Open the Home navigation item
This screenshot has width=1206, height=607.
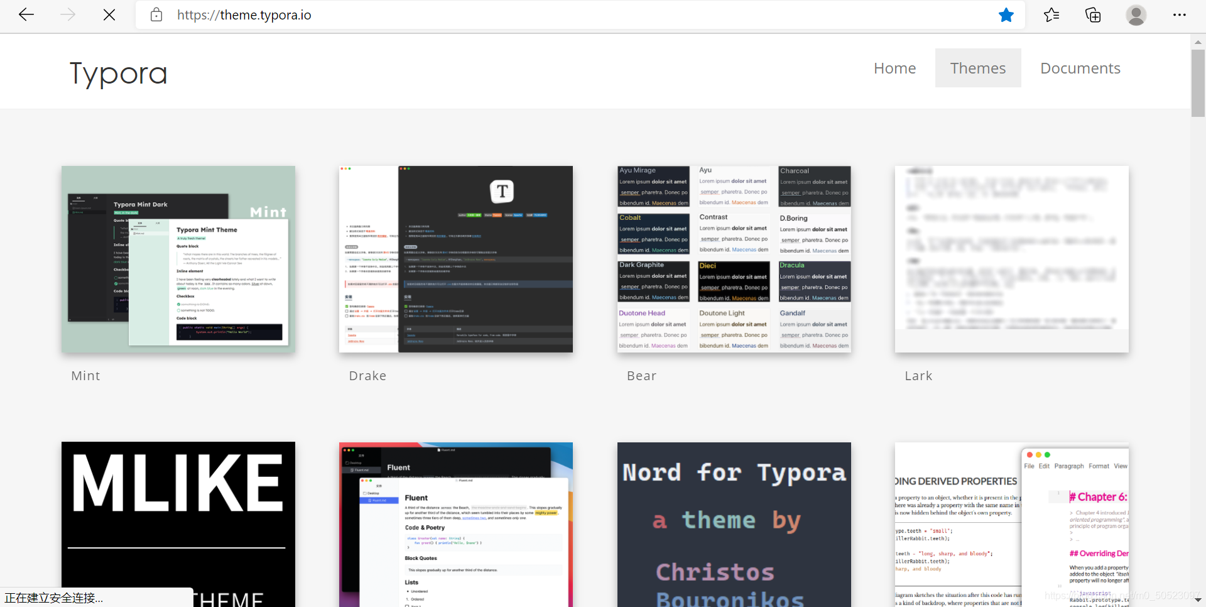pyautogui.click(x=894, y=68)
